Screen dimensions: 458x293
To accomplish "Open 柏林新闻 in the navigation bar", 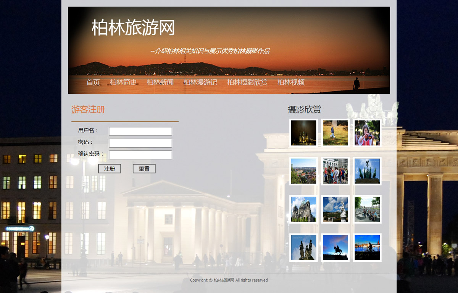I will click(x=160, y=82).
